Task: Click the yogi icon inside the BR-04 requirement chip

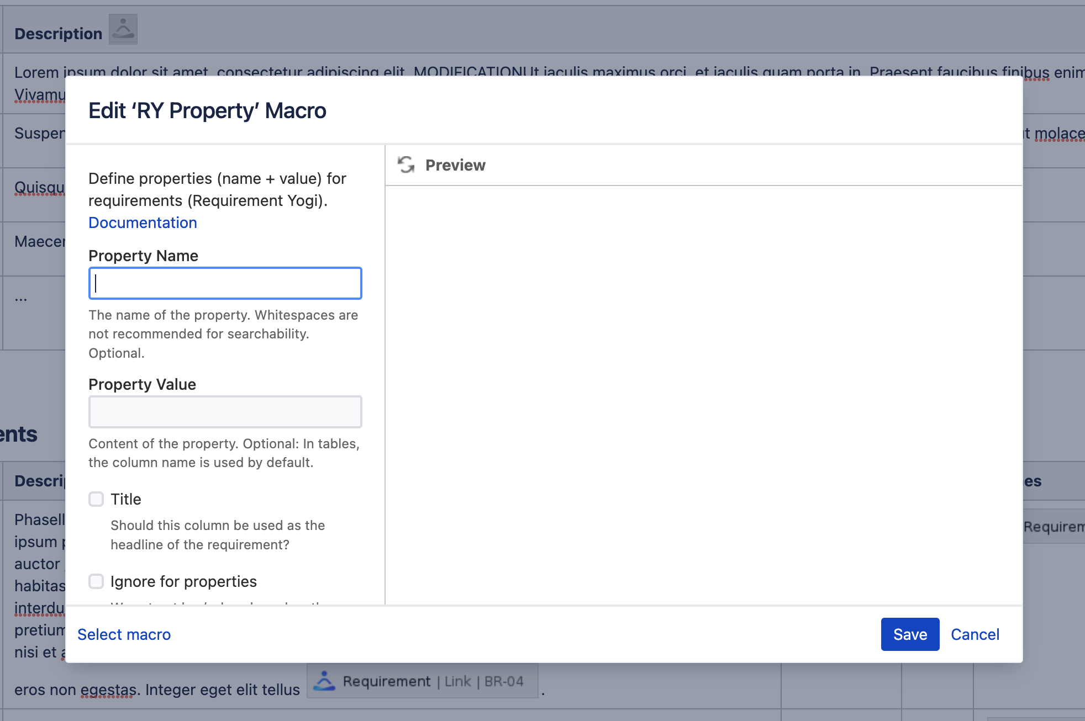Action: [x=325, y=681]
